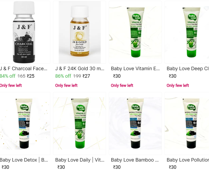Viewport: 209px width, 172px height.
Task: Click the 'Baby Love Daily | Vit...' title
Action: point(80,160)
